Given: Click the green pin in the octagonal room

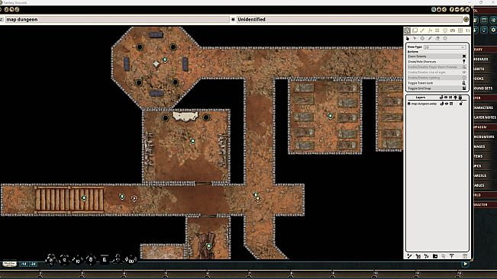Looking at the screenshot, I should (x=165, y=59).
